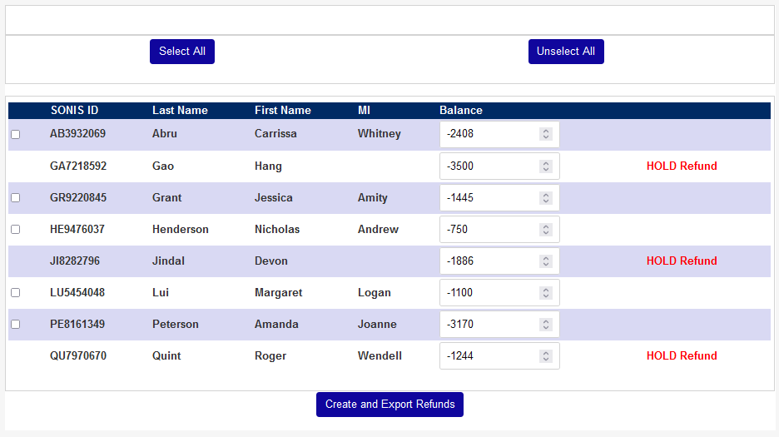
Task: Adjust stepper on Grant's -1445 balance
Action: (545, 198)
